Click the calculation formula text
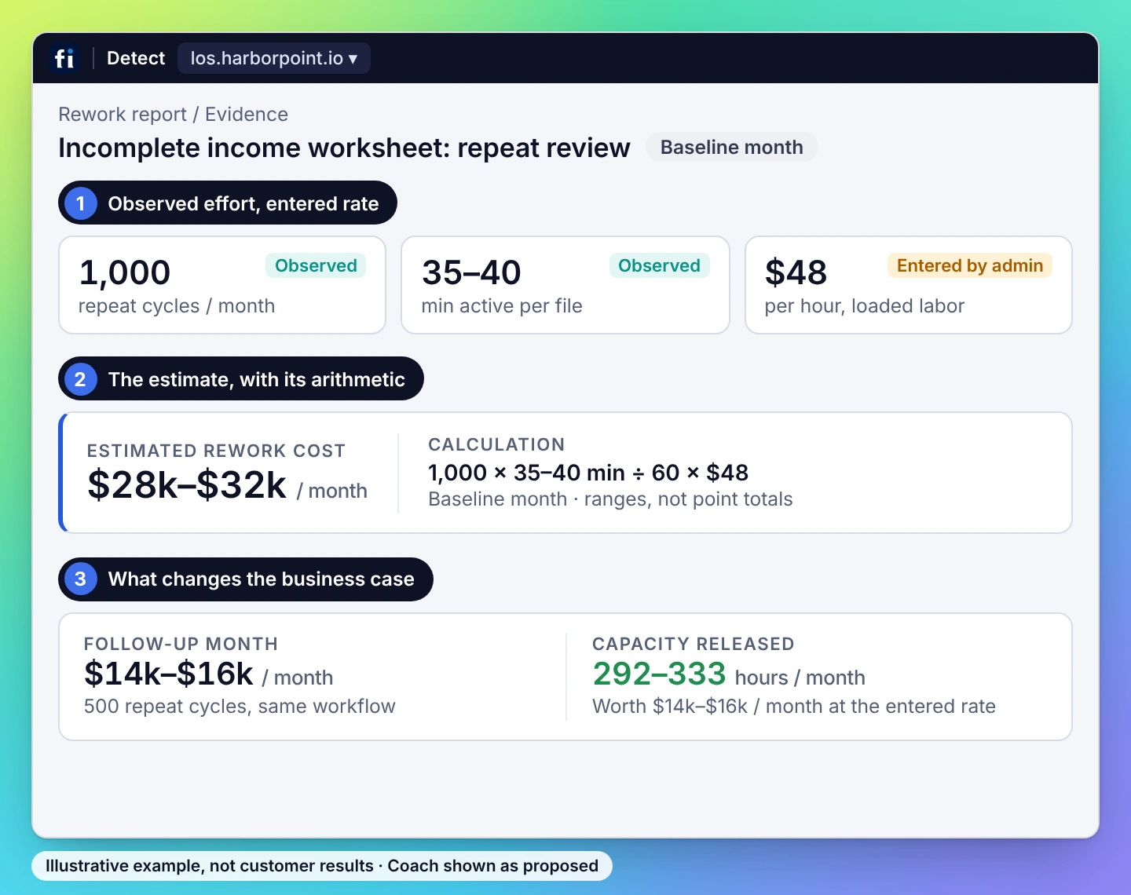The width and height of the screenshot is (1131, 895). click(x=588, y=473)
